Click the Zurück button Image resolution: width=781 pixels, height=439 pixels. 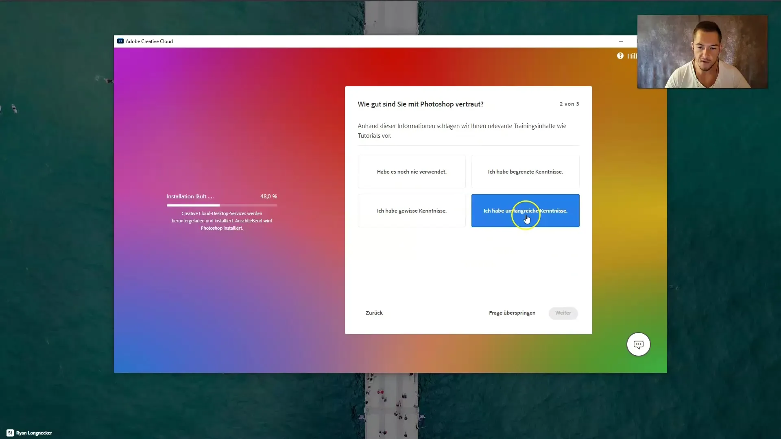click(374, 313)
